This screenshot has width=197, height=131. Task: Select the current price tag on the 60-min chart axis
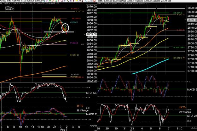pyautogui.click(x=192, y=20)
